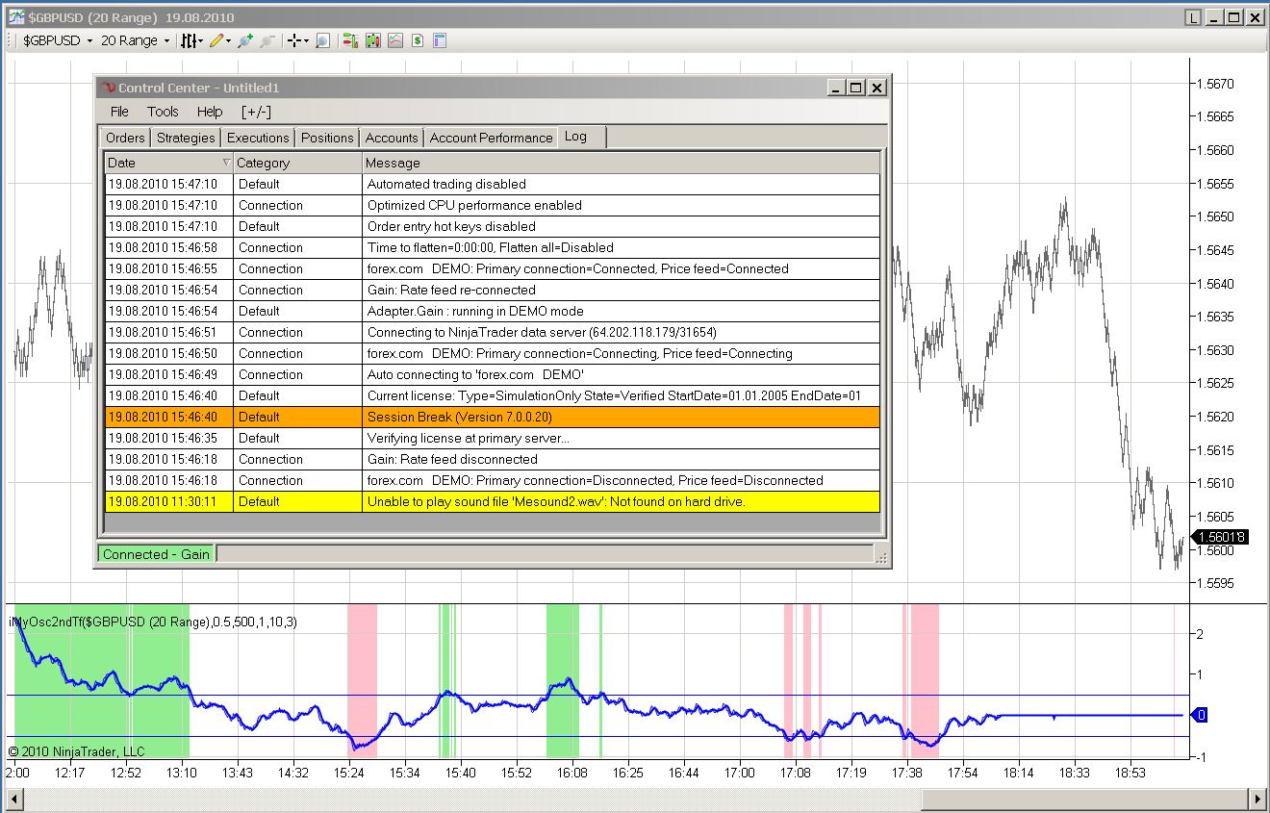The image size is (1270, 813).
Task: Switch to the Account Performance tab
Action: coord(491,138)
